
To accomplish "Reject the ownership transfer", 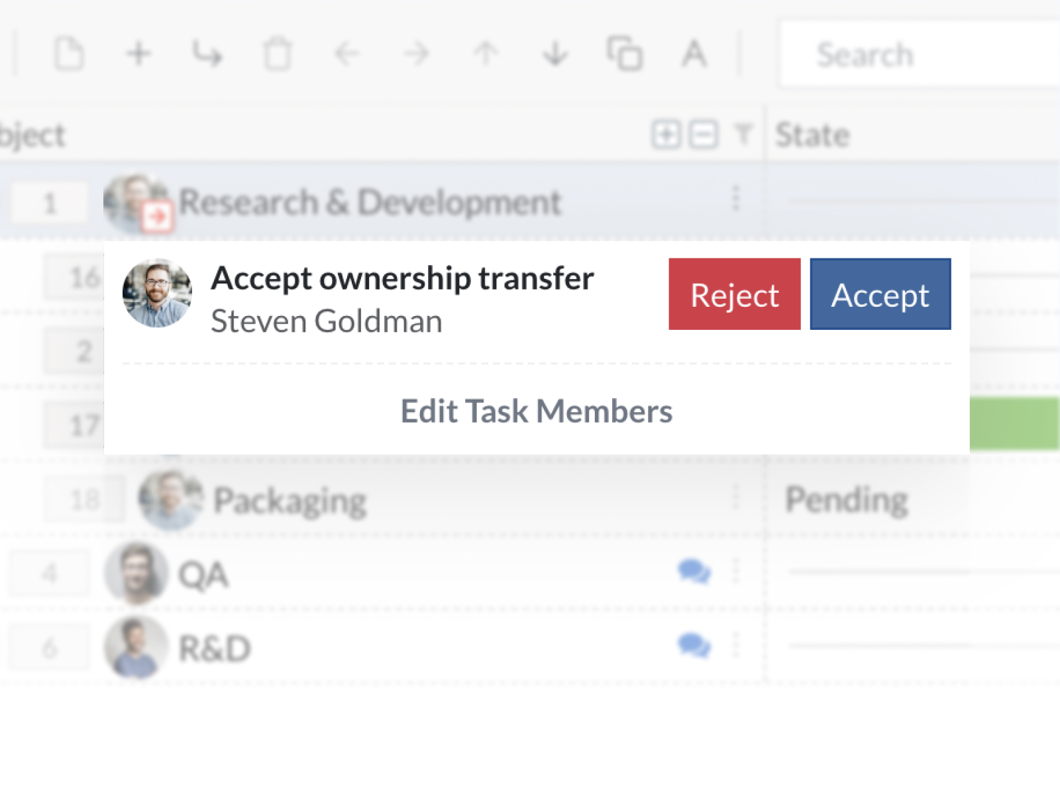I will pos(734,294).
